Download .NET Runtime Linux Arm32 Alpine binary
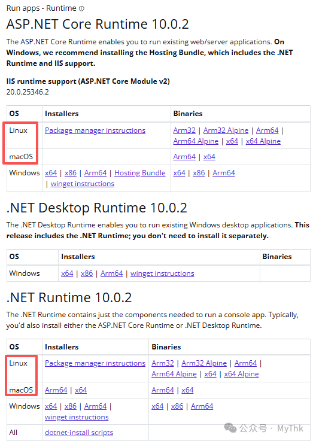Screen dimensions: 313x441 click(204, 363)
